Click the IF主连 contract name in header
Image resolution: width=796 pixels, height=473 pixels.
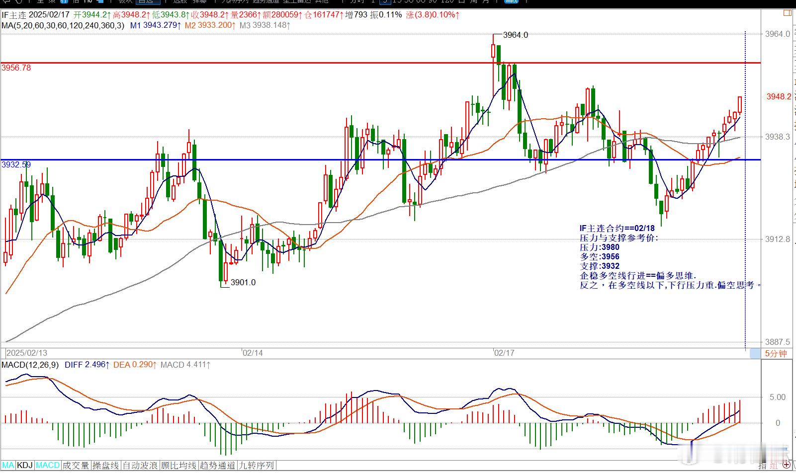(x=14, y=15)
